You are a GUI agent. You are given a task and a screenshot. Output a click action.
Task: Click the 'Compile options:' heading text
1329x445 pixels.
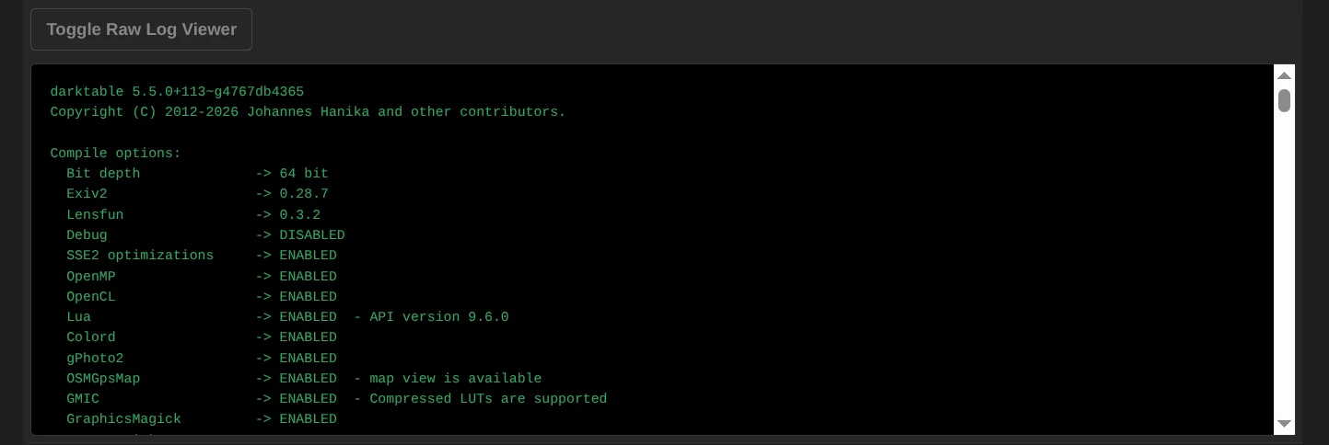point(115,154)
